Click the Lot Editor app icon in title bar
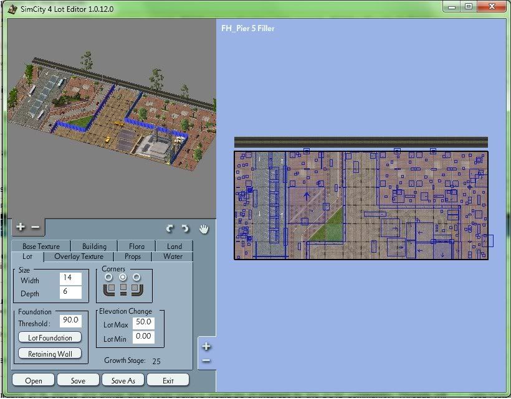Viewport: 511px width, 399px height. 12,9
